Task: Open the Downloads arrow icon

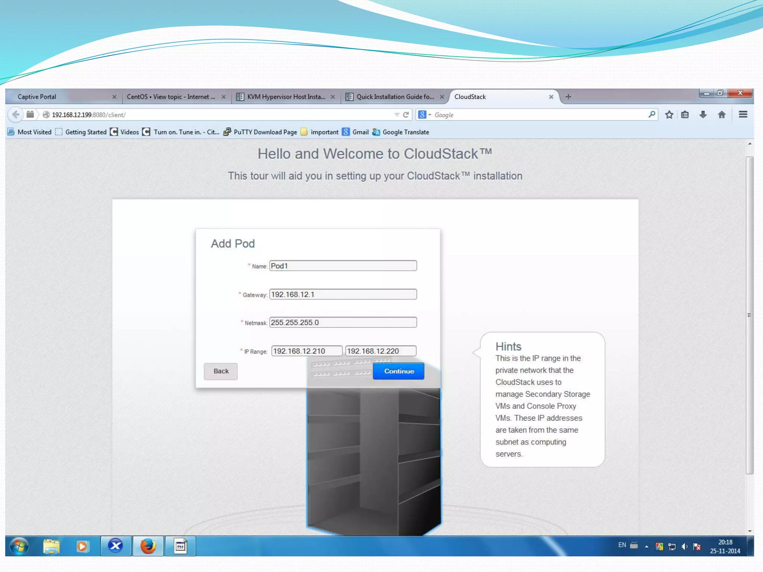Action: point(703,115)
